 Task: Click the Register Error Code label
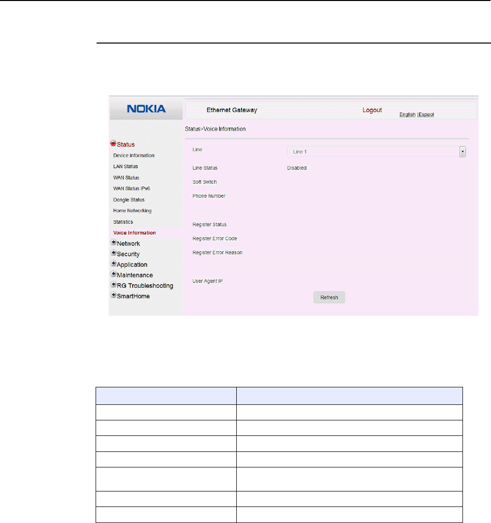215,239
